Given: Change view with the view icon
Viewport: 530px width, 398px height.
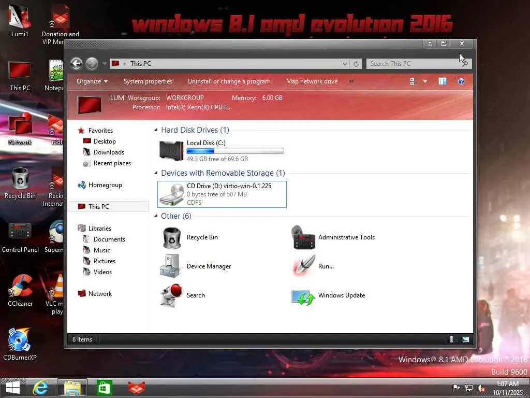Looking at the screenshot, I should click(412, 81).
